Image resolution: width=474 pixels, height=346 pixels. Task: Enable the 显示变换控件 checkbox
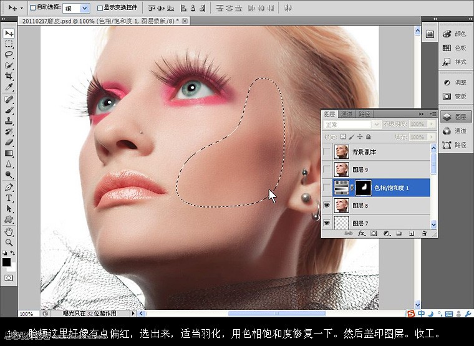click(x=100, y=8)
